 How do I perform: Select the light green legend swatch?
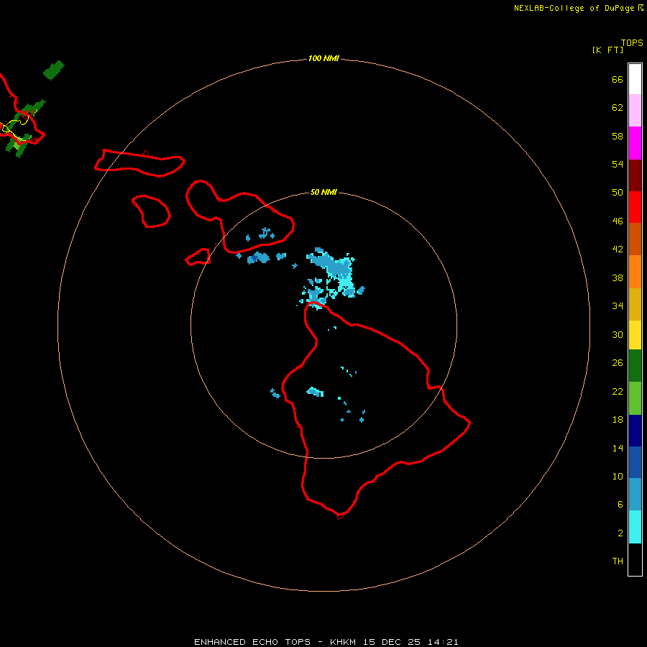(635, 398)
